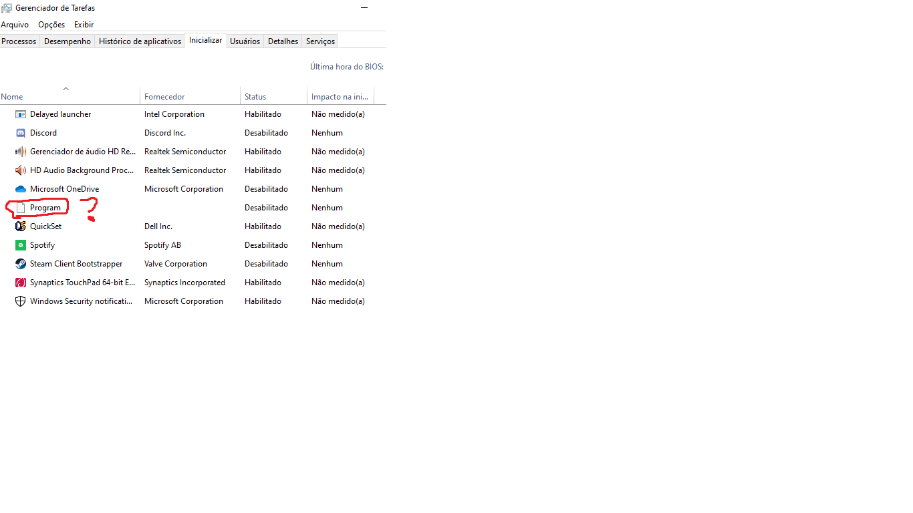Click the Gerenciador de áudio HD speaker icon
The image size is (913, 513).
[20, 152]
